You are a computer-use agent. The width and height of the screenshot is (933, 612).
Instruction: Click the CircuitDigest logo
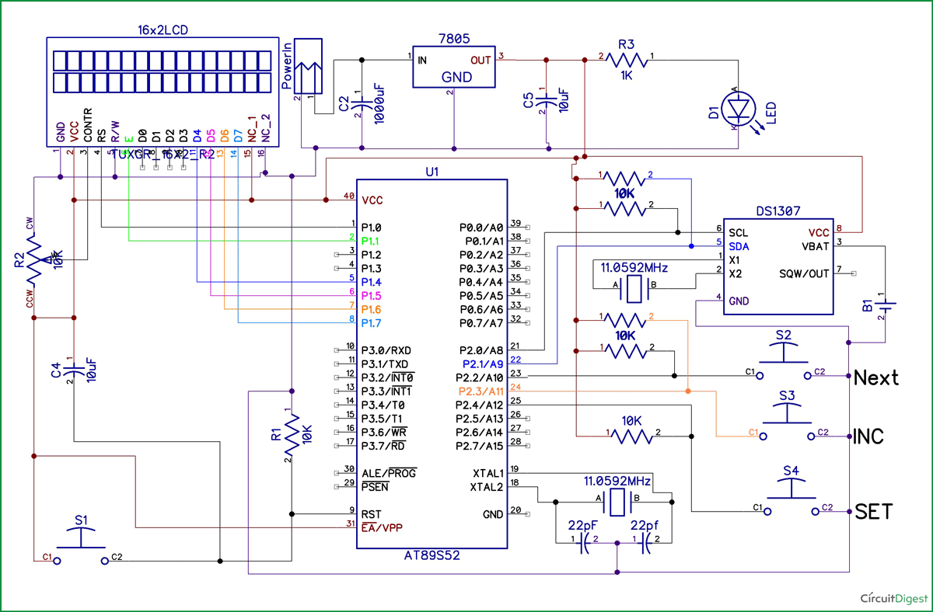(x=894, y=598)
